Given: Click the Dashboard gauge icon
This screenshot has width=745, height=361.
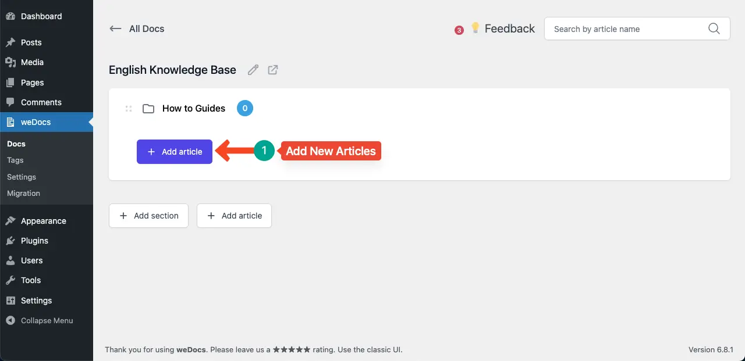Looking at the screenshot, I should [x=10, y=16].
